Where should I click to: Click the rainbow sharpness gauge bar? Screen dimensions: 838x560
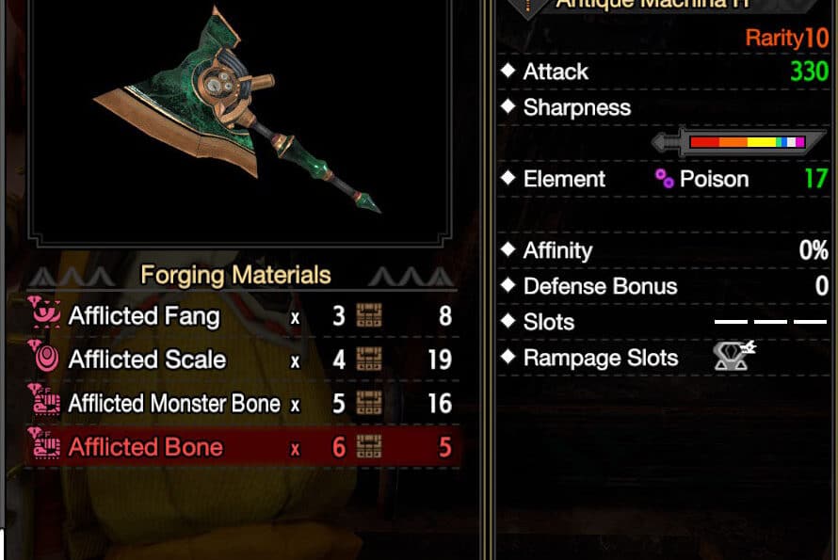pos(748,142)
